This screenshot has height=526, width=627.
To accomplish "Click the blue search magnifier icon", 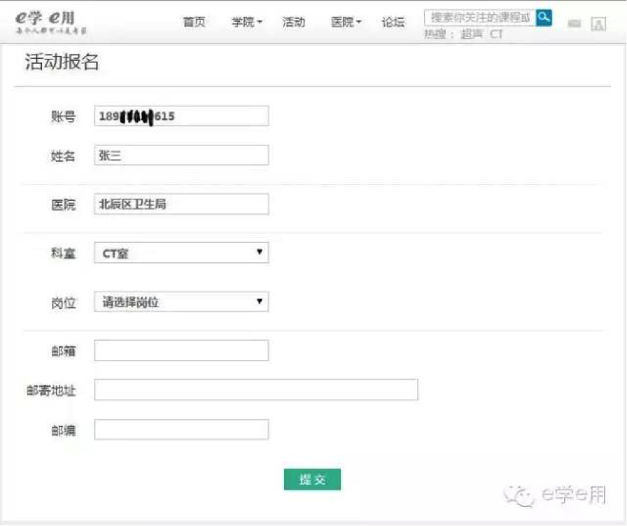I will [544, 18].
